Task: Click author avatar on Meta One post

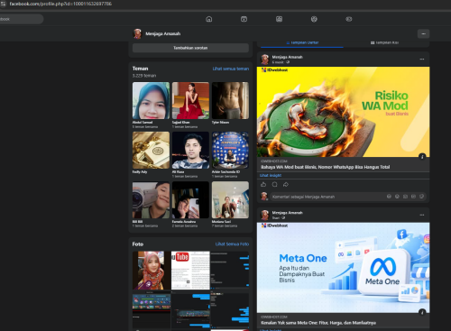Action: click(265, 215)
